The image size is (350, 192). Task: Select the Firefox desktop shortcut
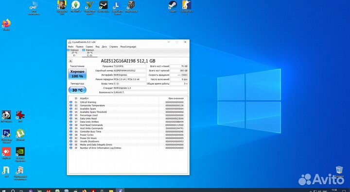click(x=6, y=25)
